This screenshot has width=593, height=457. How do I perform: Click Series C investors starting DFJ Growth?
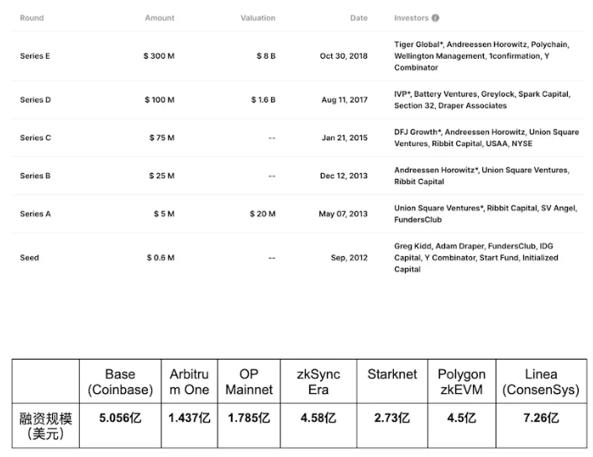click(486, 138)
